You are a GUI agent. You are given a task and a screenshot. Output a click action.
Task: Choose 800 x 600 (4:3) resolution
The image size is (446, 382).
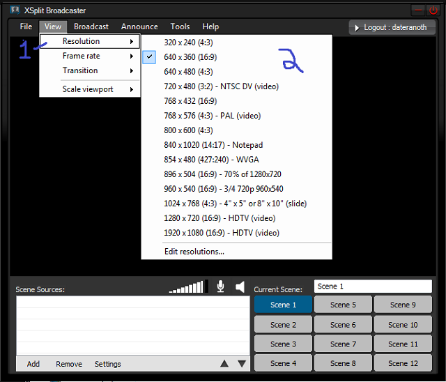click(237, 130)
